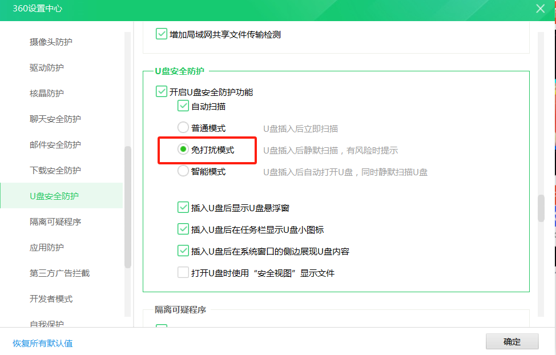
Task: Click the sidebar scrollbar thumb
Action: (128, 207)
